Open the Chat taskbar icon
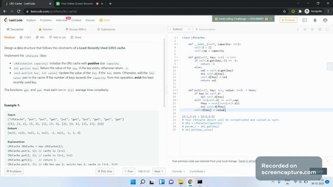This screenshot has height=187, width=333. pyautogui.click(x=171, y=182)
